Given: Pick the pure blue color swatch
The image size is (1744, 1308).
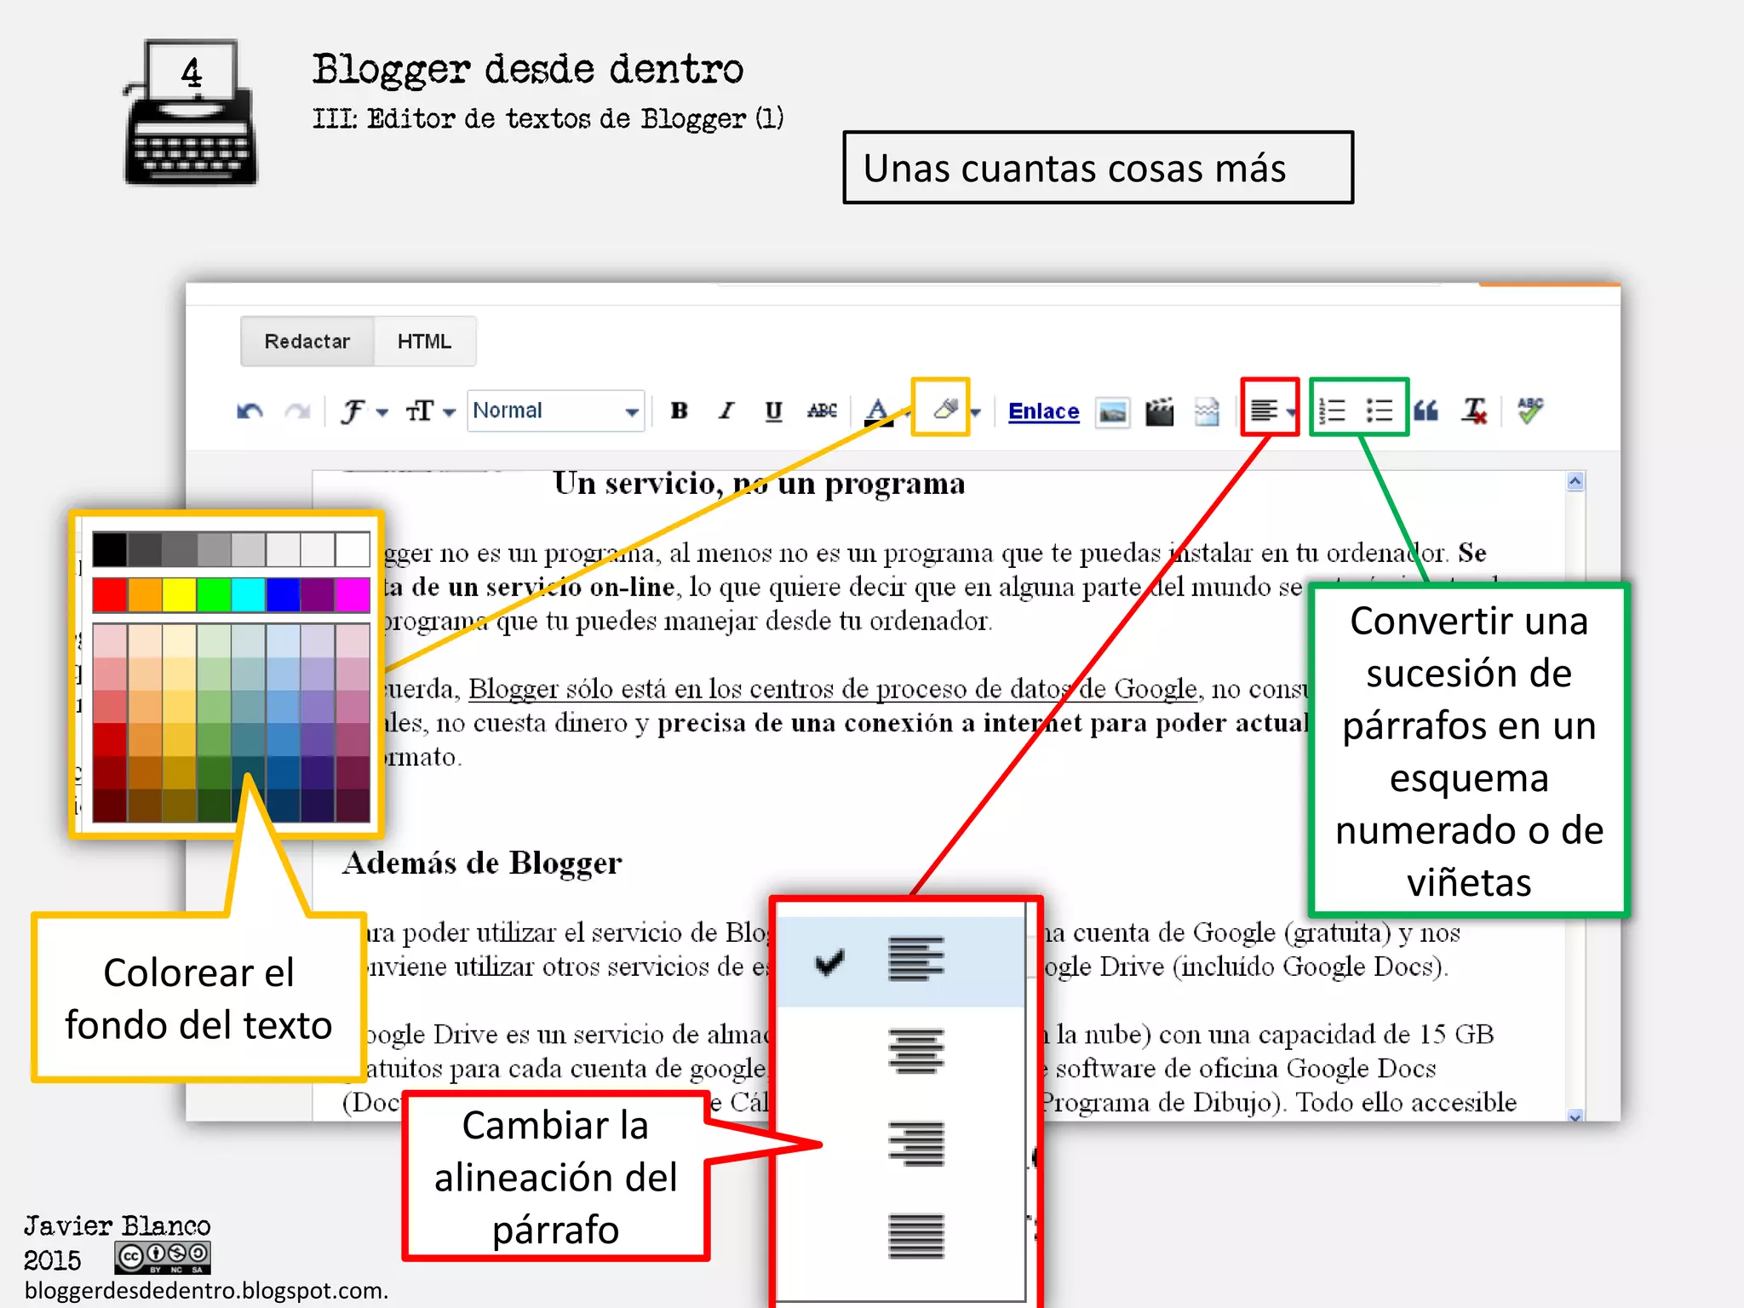Looking at the screenshot, I should click(283, 594).
